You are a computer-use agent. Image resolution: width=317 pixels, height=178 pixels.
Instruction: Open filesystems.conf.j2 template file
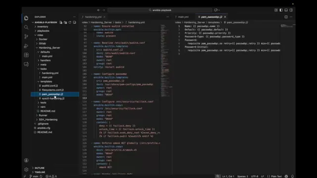[53, 90]
